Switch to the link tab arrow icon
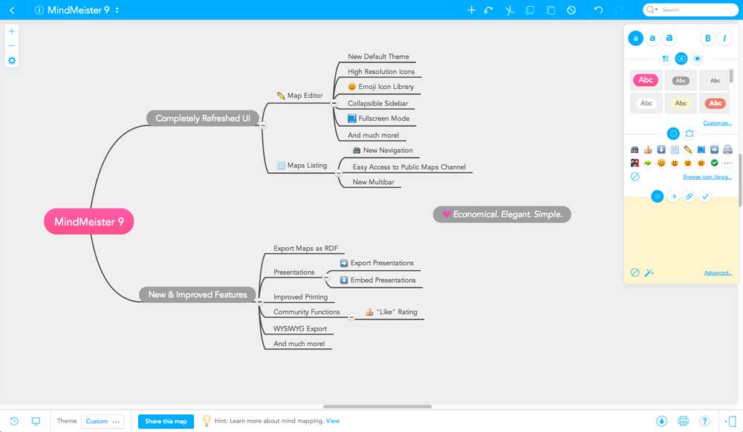Viewport: 743px width, 432px height. click(673, 197)
